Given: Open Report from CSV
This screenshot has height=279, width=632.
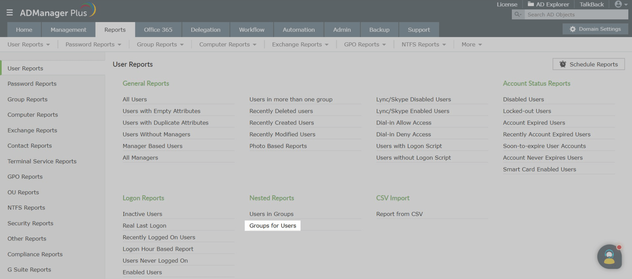Looking at the screenshot, I should pos(399,214).
